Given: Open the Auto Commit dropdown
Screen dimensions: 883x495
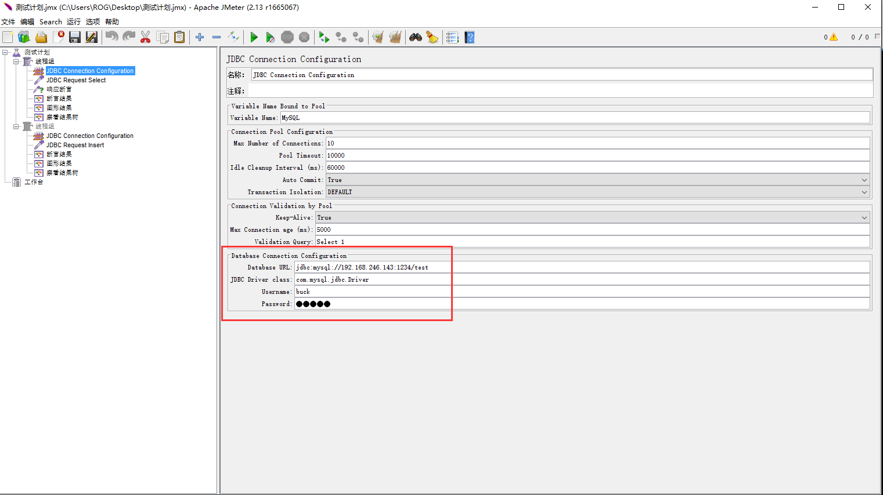Looking at the screenshot, I should (598, 180).
